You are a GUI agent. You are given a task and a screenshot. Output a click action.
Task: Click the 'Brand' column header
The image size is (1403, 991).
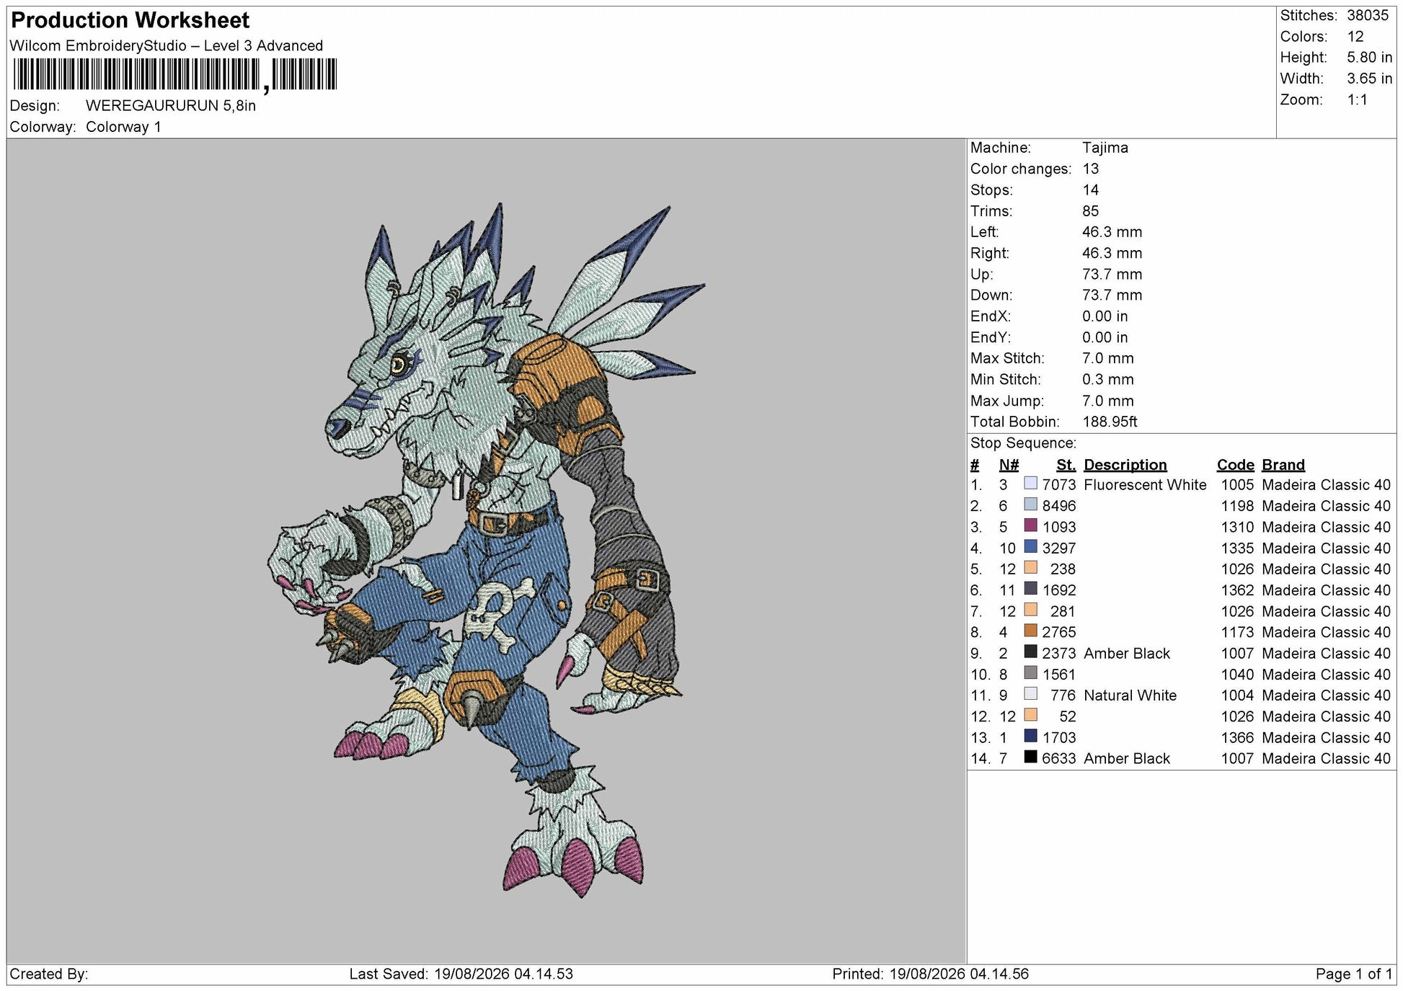(x=1283, y=465)
